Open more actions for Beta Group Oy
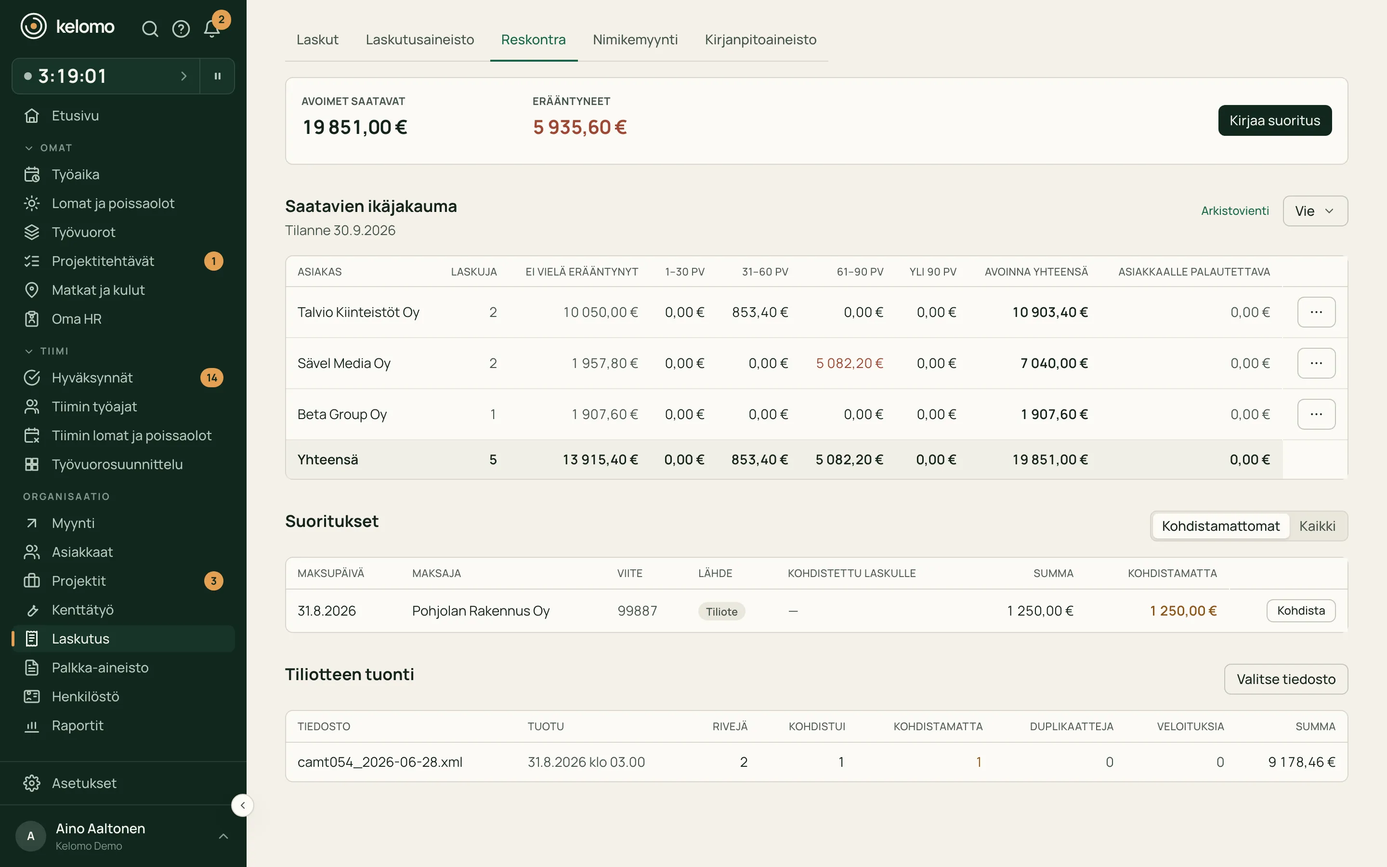This screenshot has width=1387, height=867. [1316, 414]
